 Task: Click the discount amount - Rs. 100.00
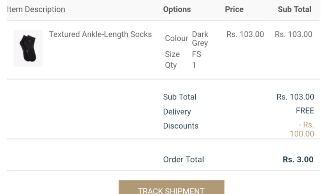[302, 129]
